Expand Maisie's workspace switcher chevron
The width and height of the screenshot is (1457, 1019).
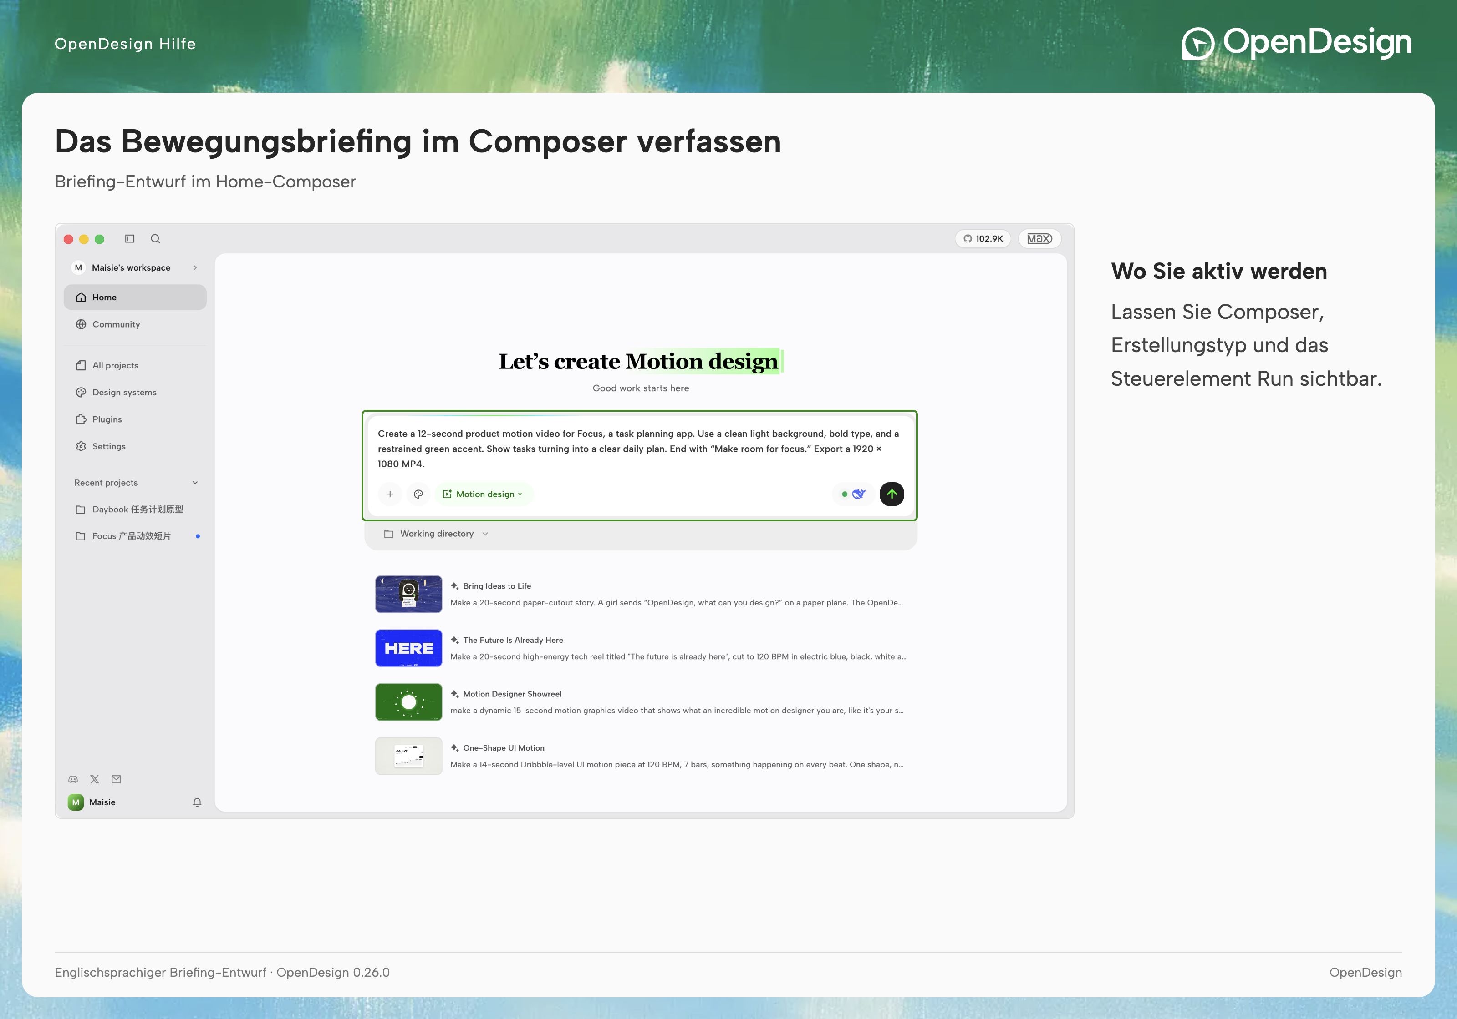click(x=195, y=267)
